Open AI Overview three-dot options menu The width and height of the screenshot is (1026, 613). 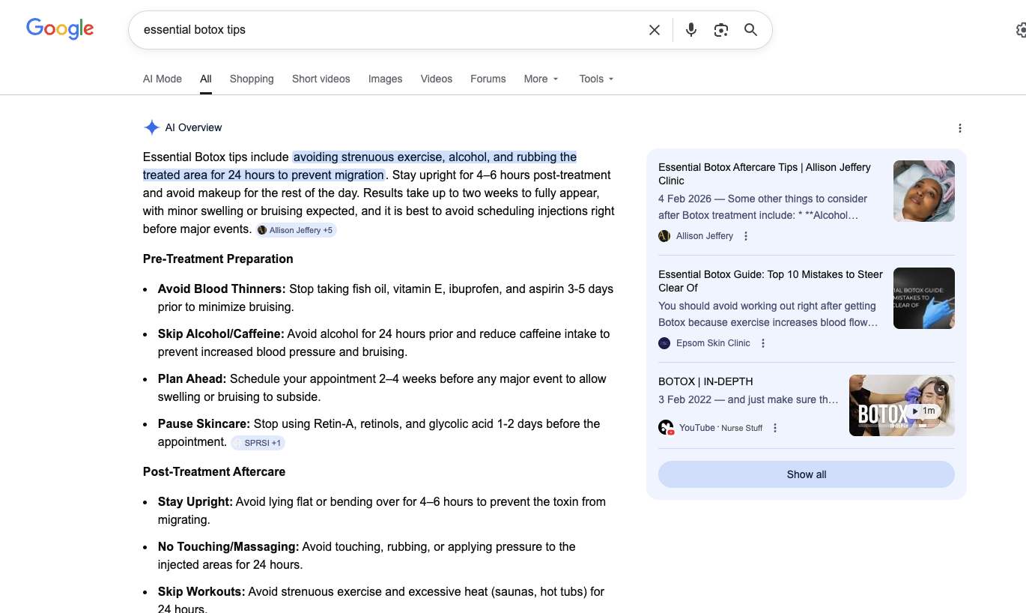pos(960,128)
